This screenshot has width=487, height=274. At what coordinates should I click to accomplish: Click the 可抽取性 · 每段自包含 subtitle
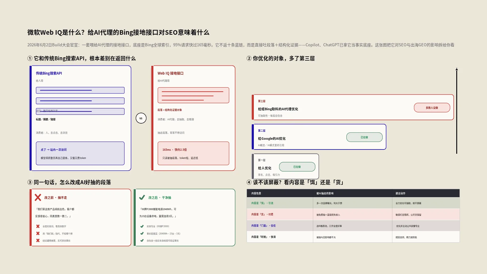(x=270, y=116)
